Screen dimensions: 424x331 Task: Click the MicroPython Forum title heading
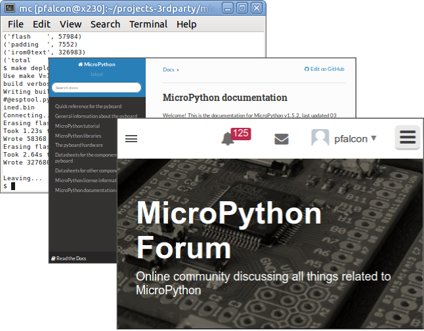point(229,230)
